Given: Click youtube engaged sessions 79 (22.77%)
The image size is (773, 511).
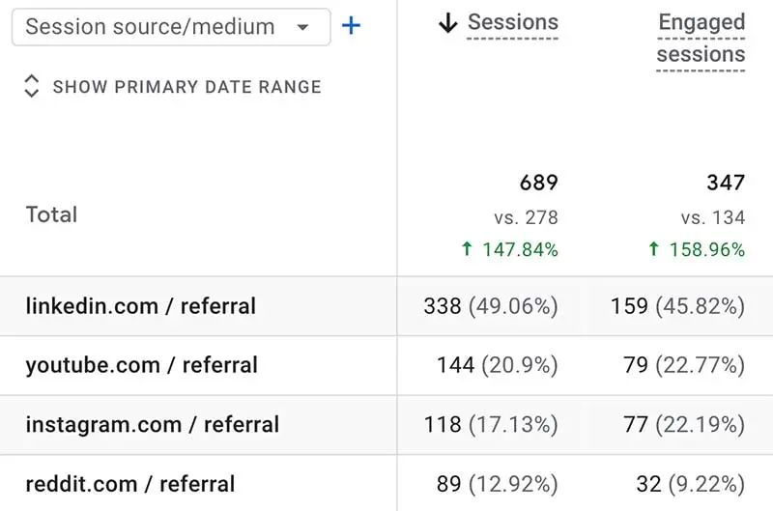Looking at the screenshot, I should point(684,366).
